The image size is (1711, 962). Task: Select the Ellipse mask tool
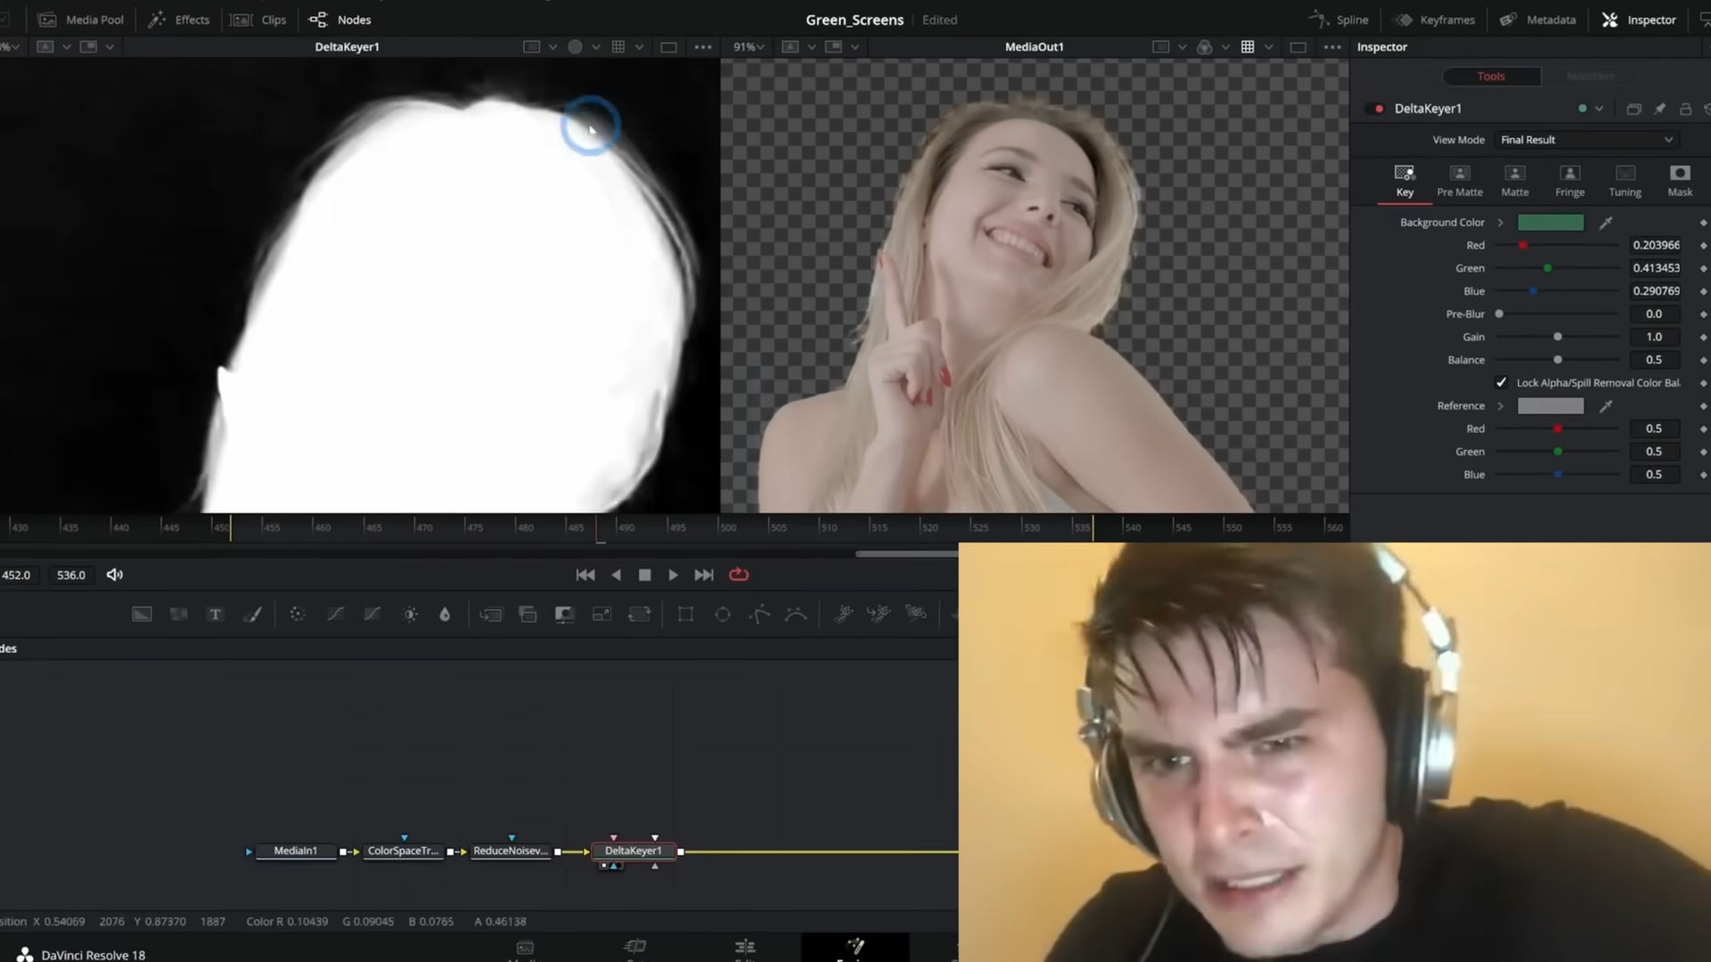coord(723,615)
